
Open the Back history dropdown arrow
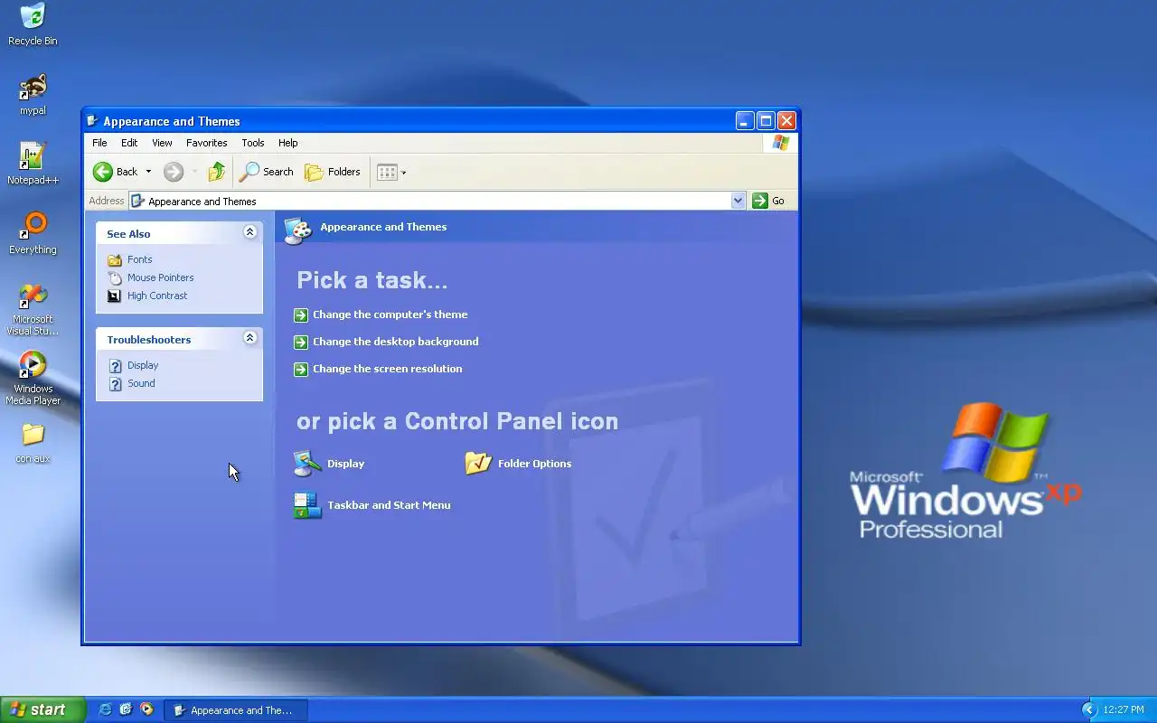click(148, 172)
